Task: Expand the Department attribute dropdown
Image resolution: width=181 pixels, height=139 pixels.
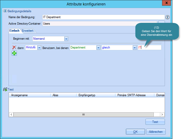Action: 98,47
